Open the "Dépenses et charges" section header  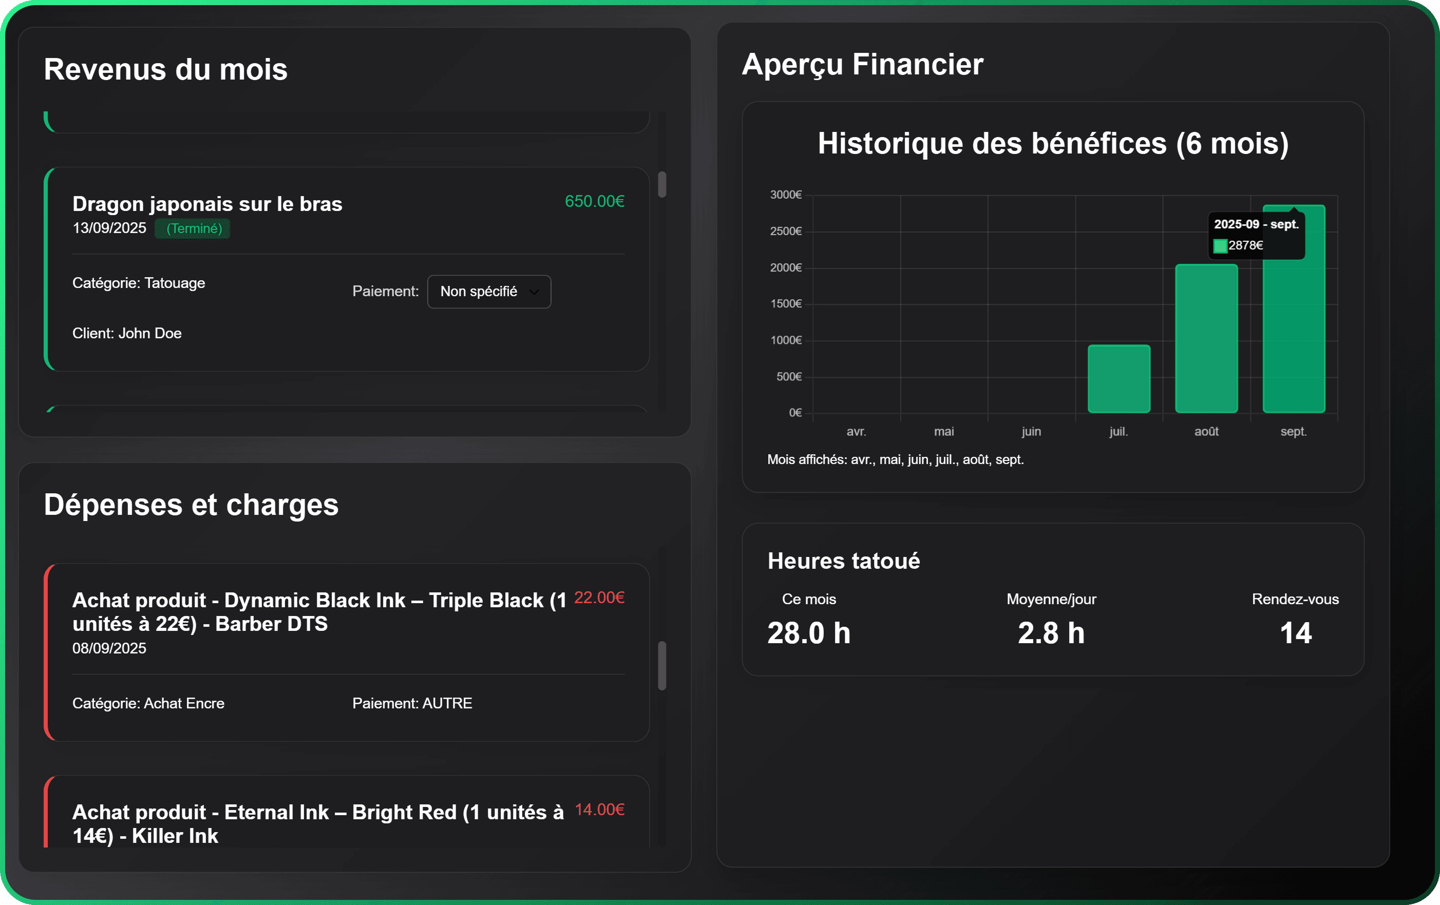coord(191,505)
